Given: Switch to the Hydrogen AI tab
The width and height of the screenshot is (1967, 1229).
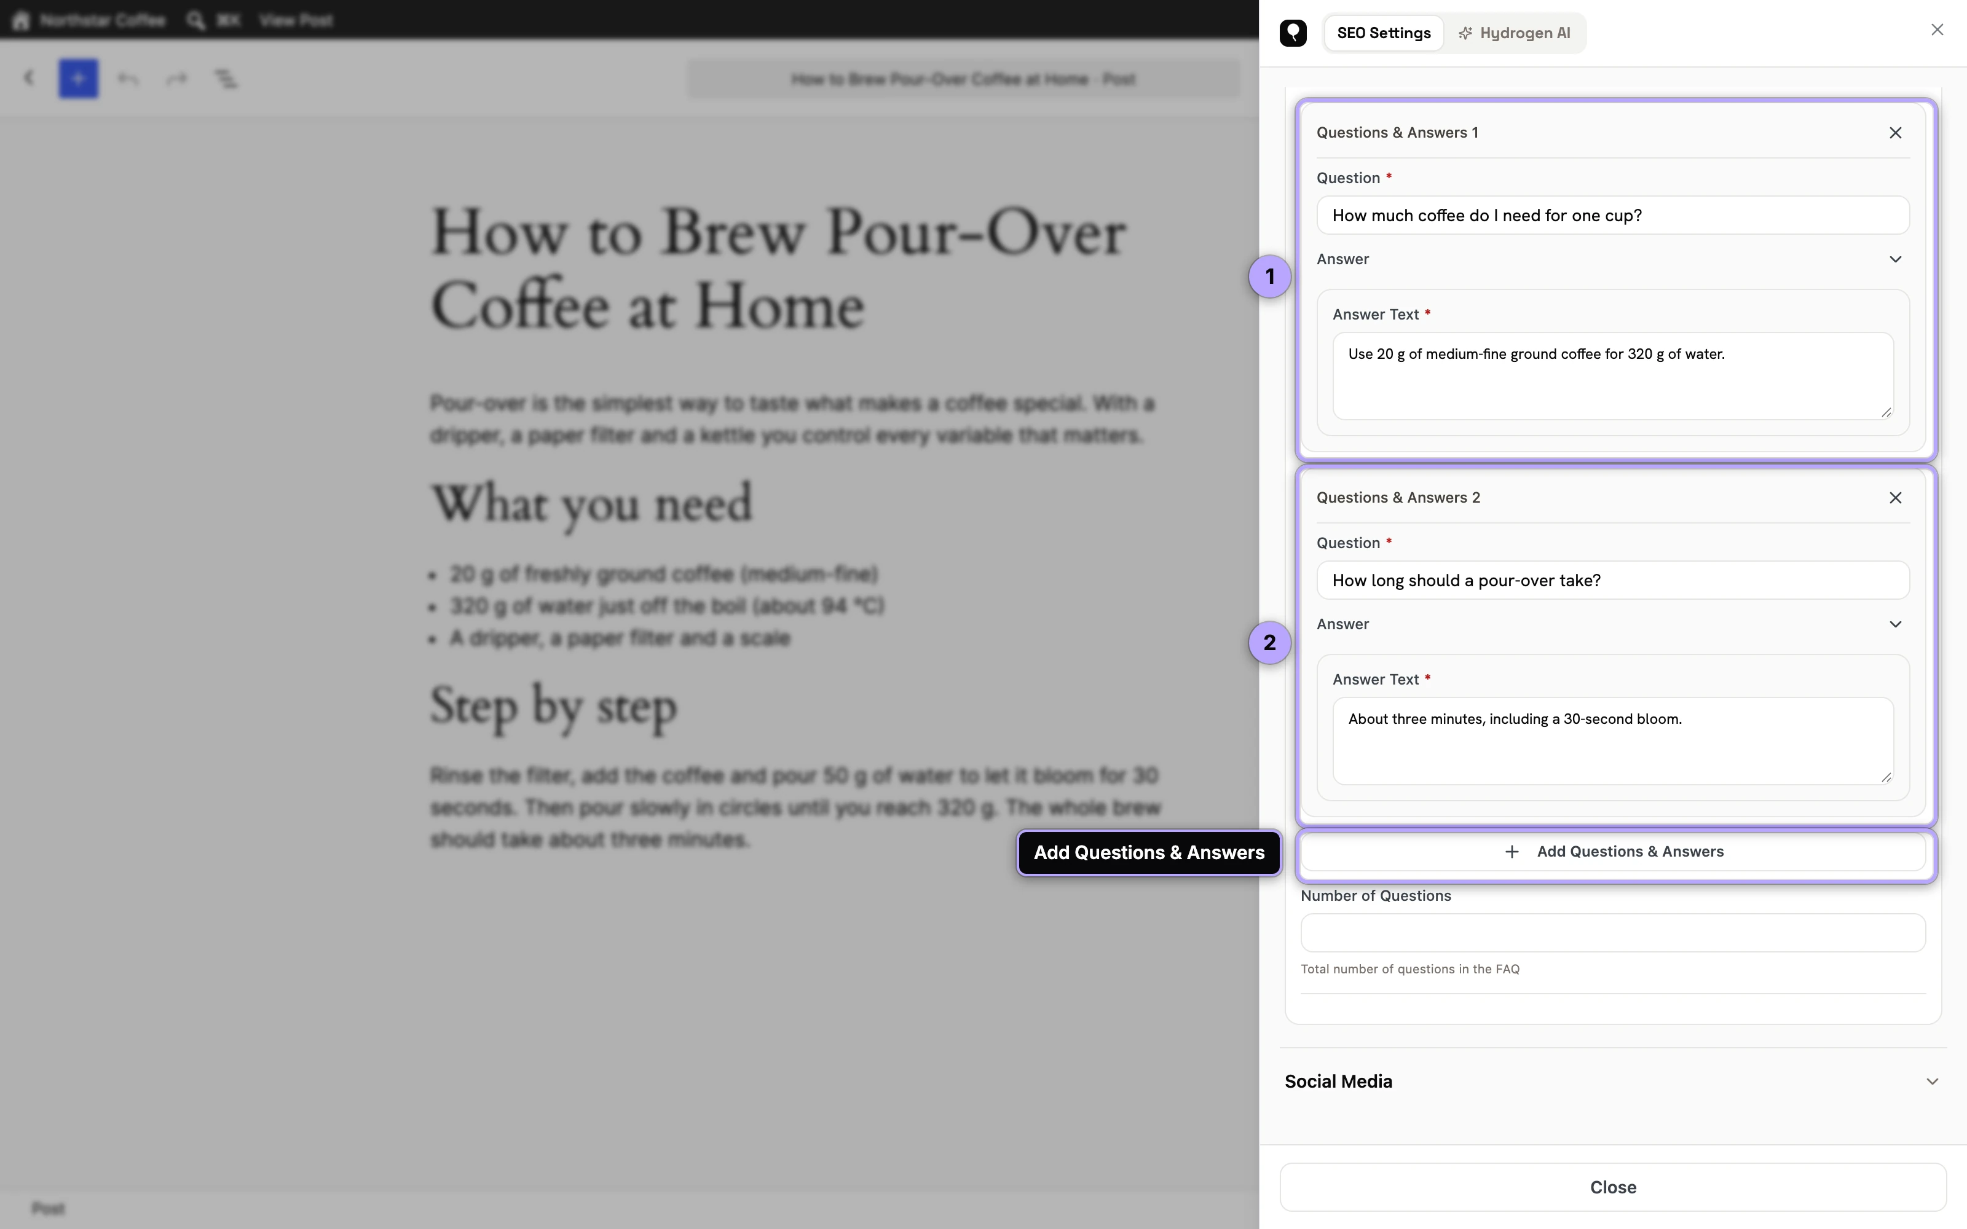Looking at the screenshot, I should point(1513,33).
